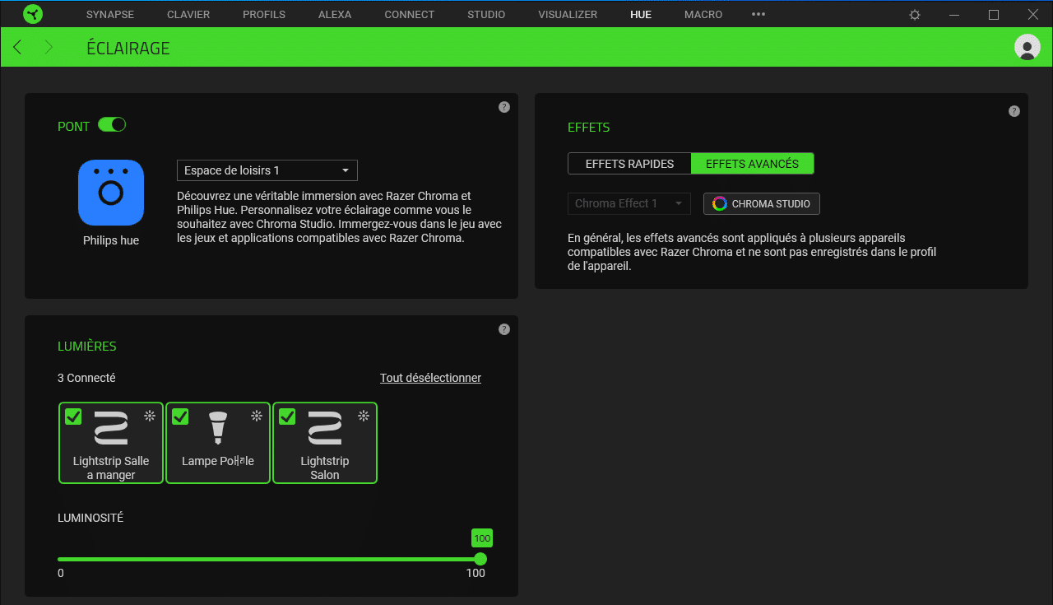Switch to the Alexa tab
This screenshot has height=605, width=1053.
pos(335,15)
